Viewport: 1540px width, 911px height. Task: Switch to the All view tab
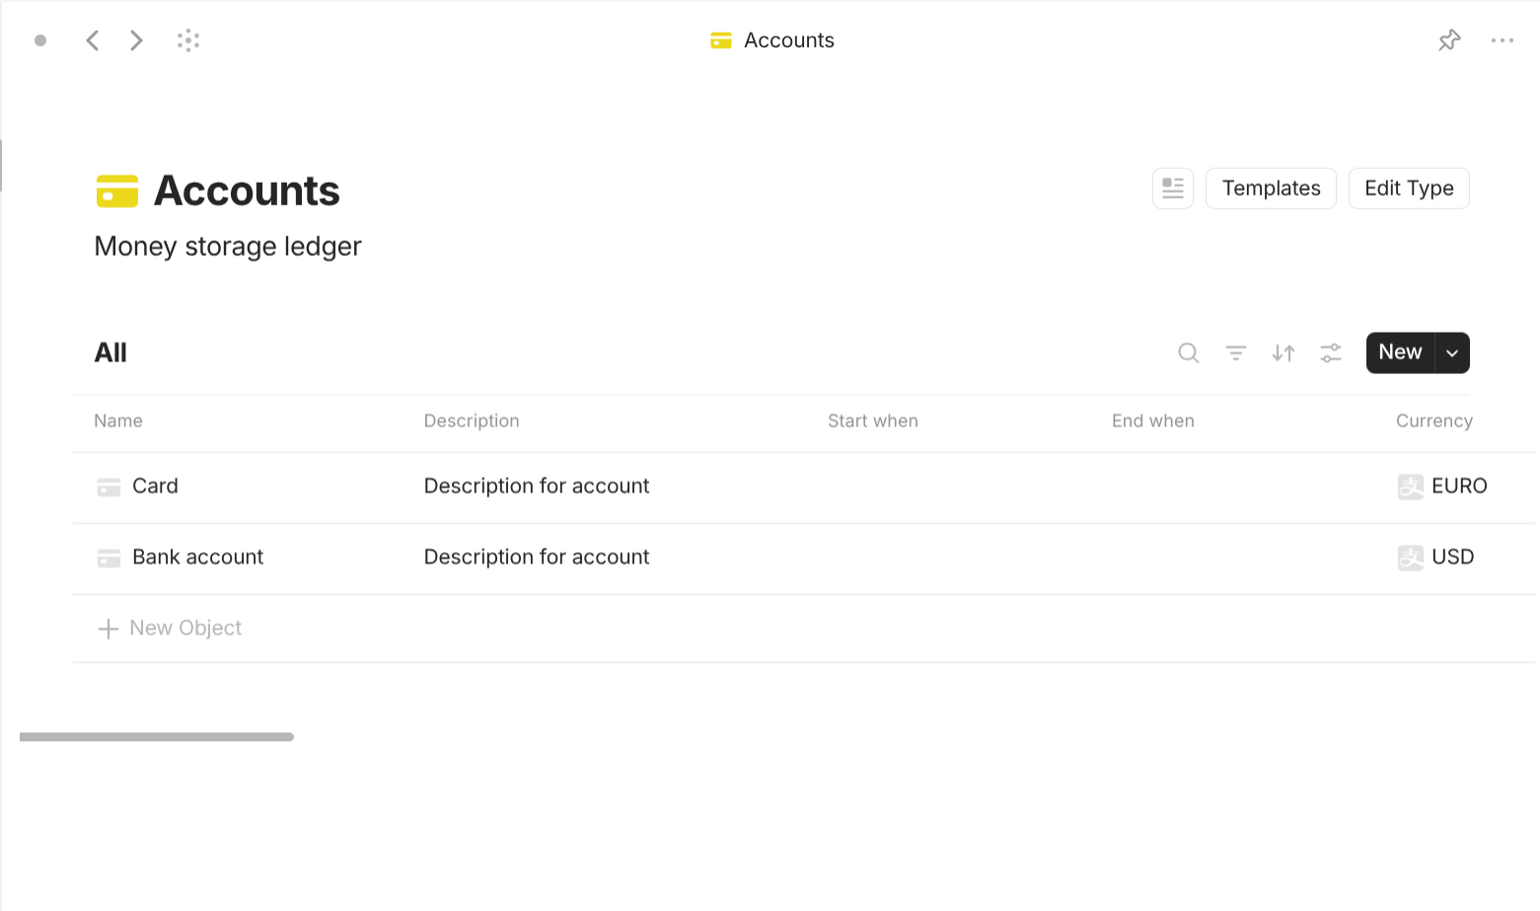(x=110, y=352)
